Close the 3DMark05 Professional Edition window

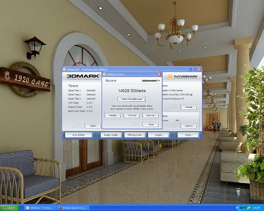click(199, 69)
